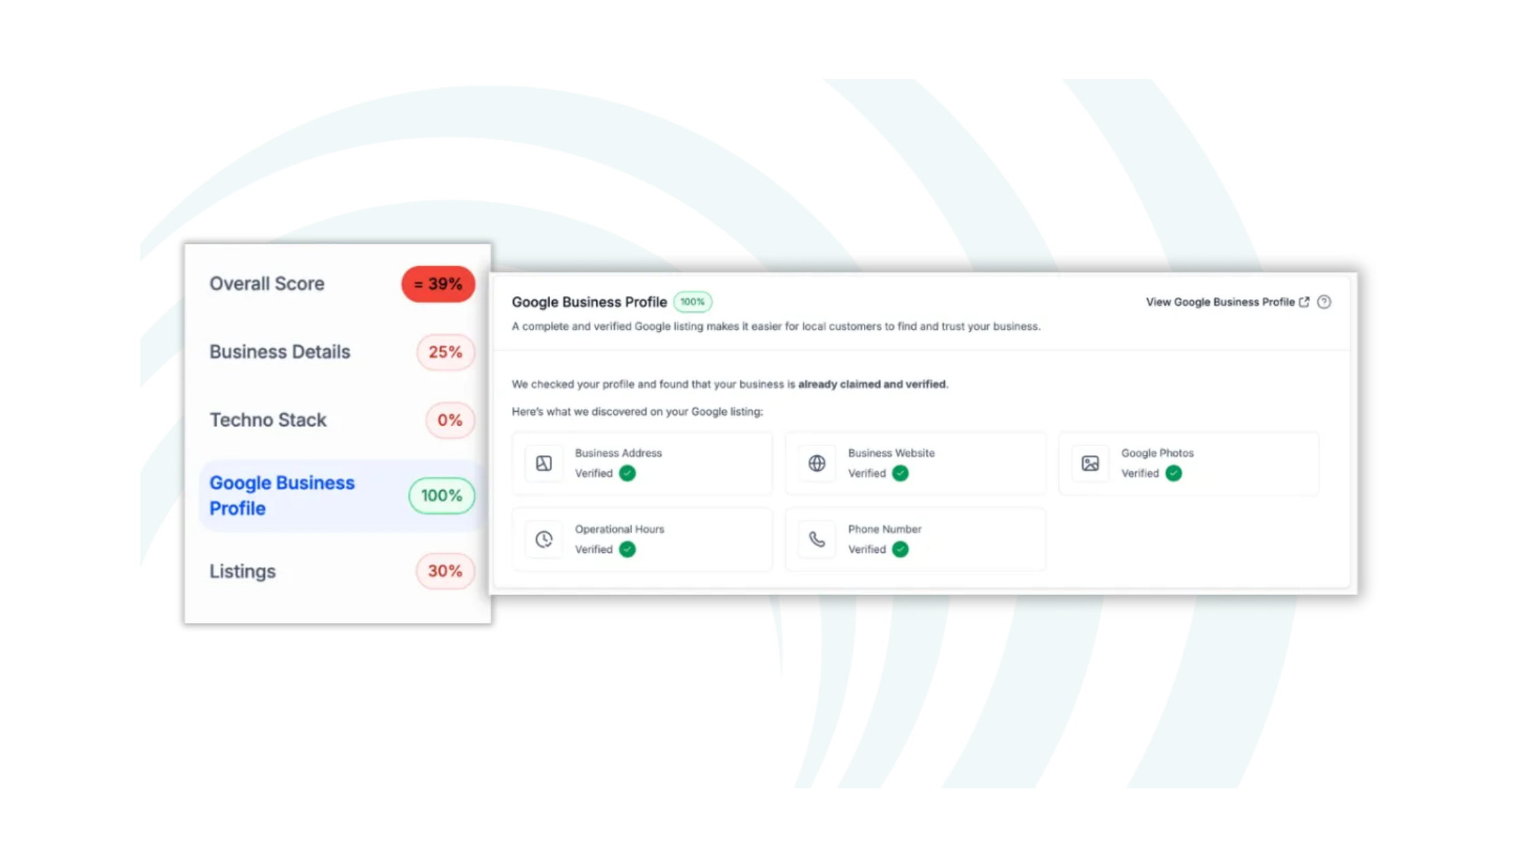This screenshot has width=1525, height=858.
Task: Expand the Listings section
Action: click(x=242, y=571)
